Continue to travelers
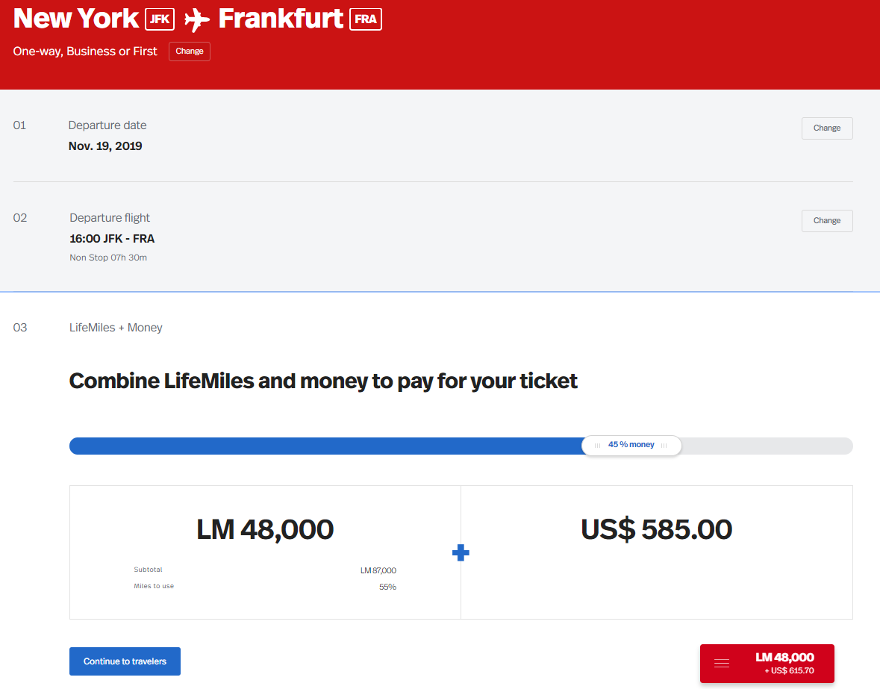 (125, 661)
